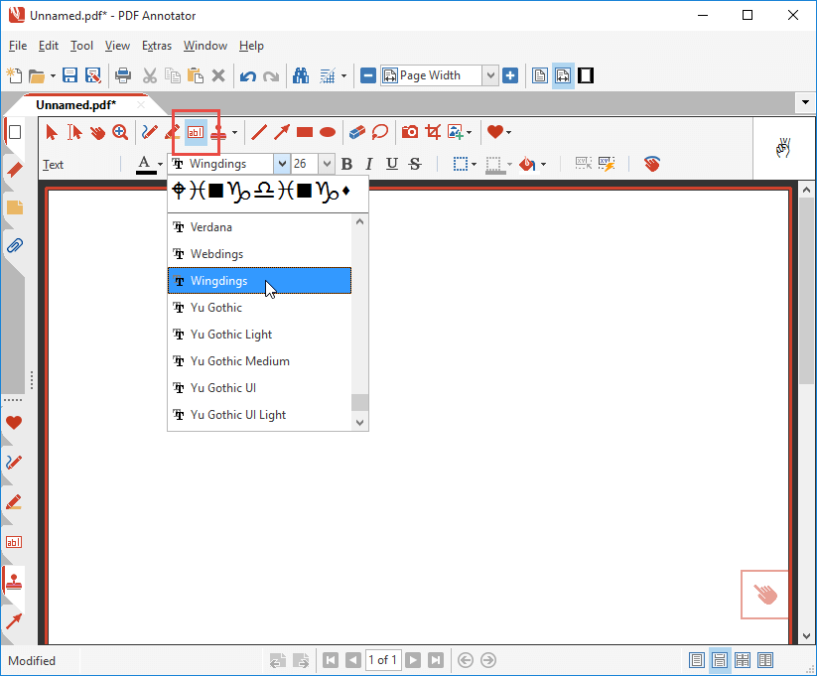Activate the Crop tool

point(433,132)
